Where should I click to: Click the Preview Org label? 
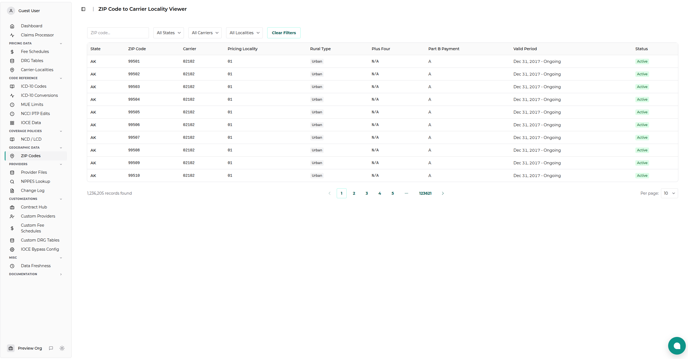point(30,348)
